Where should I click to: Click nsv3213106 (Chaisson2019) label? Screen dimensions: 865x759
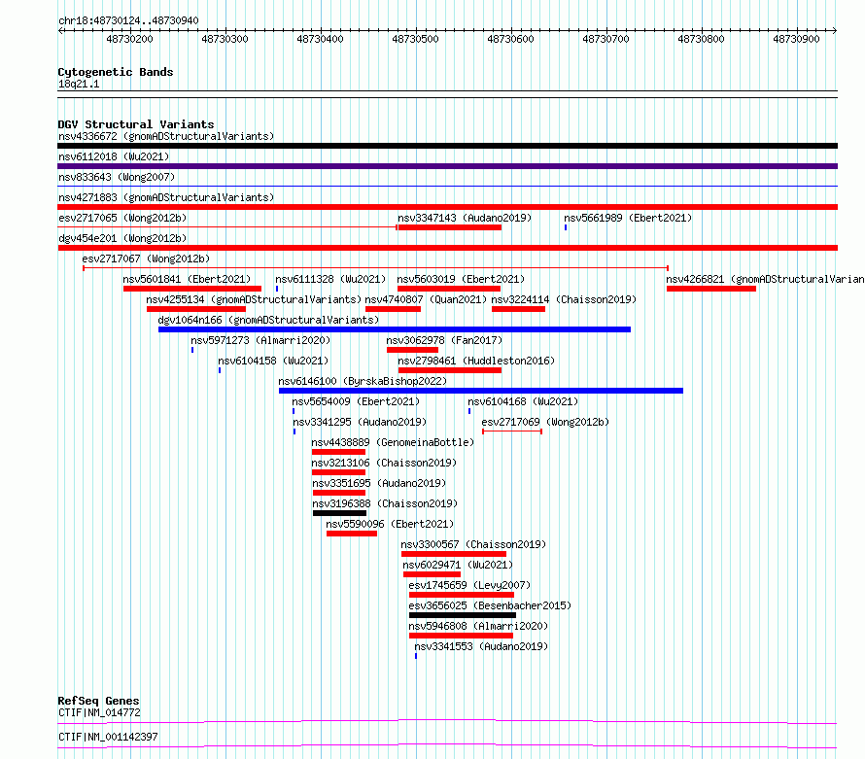point(384,463)
